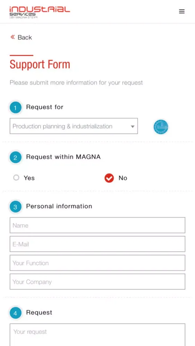Click the 'No' label text
The image size is (195, 346).
pyautogui.click(x=123, y=178)
